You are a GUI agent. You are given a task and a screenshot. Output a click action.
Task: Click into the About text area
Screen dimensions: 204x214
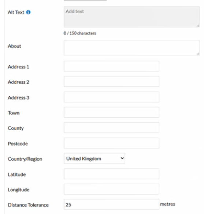[132, 48]
